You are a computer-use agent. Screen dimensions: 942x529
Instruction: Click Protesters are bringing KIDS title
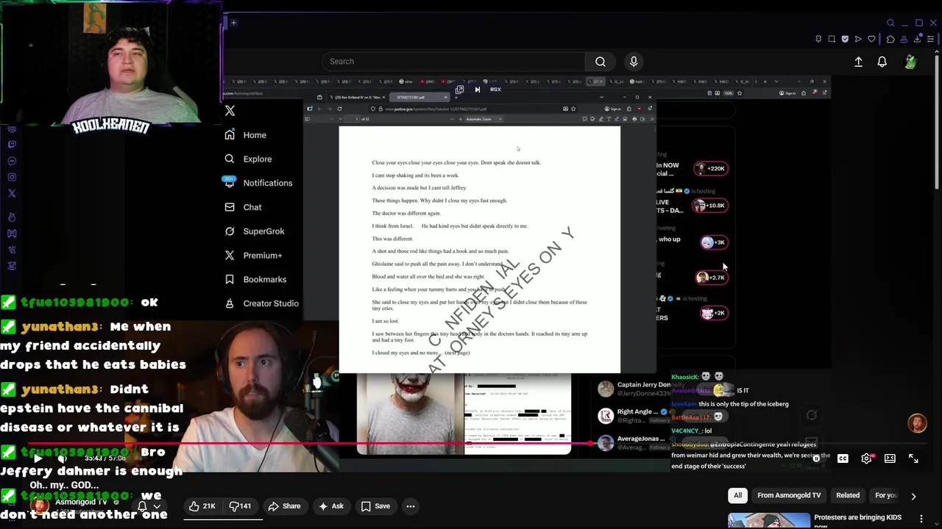[857, 518]
